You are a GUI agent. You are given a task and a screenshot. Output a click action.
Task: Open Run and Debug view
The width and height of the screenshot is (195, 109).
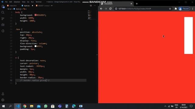[3, 25]
